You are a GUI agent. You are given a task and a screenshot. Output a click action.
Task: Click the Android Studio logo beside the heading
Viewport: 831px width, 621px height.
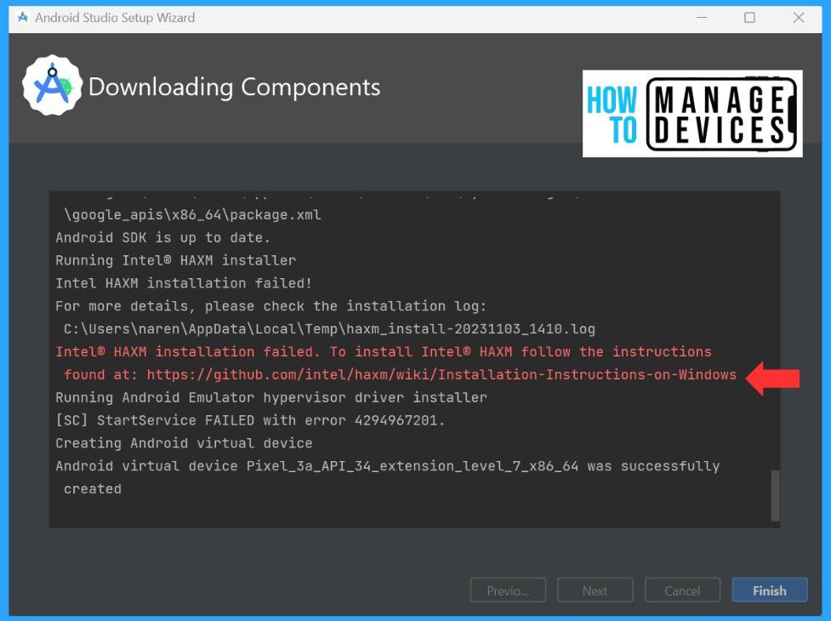click(x=52, y=86)
